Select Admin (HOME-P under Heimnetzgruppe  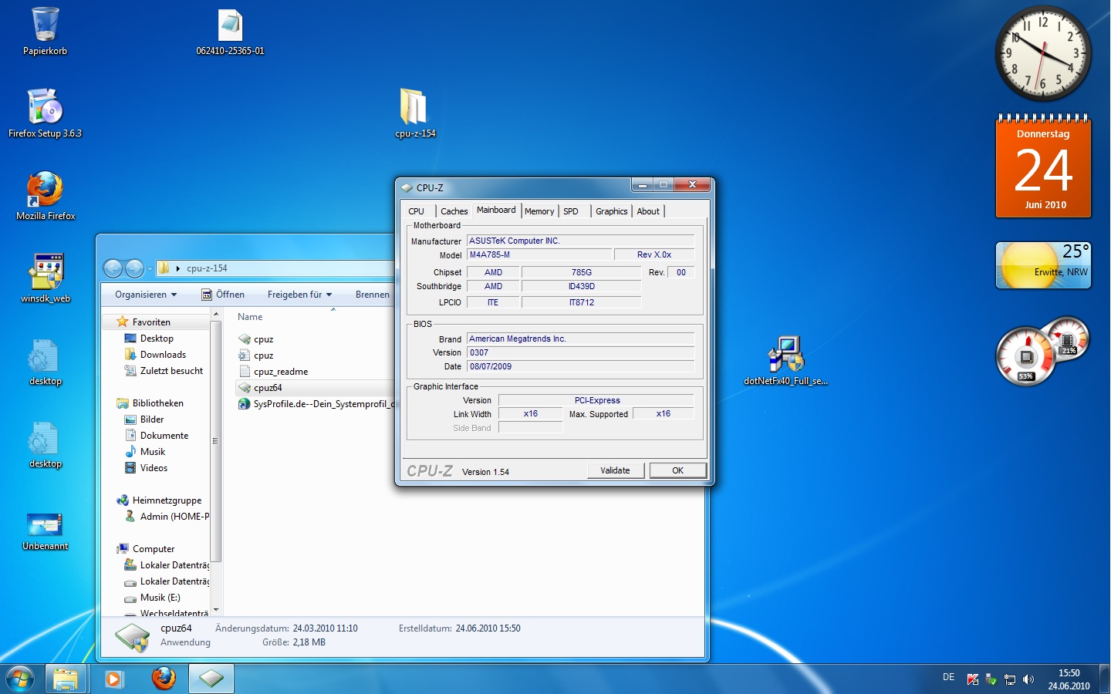tap(167, 517)
